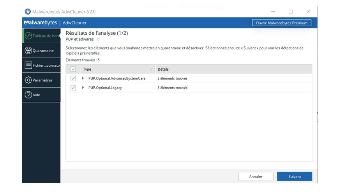
Task: Expand the PUP.Optional.AdvancedSystemCare row
Action: (83, 78)
